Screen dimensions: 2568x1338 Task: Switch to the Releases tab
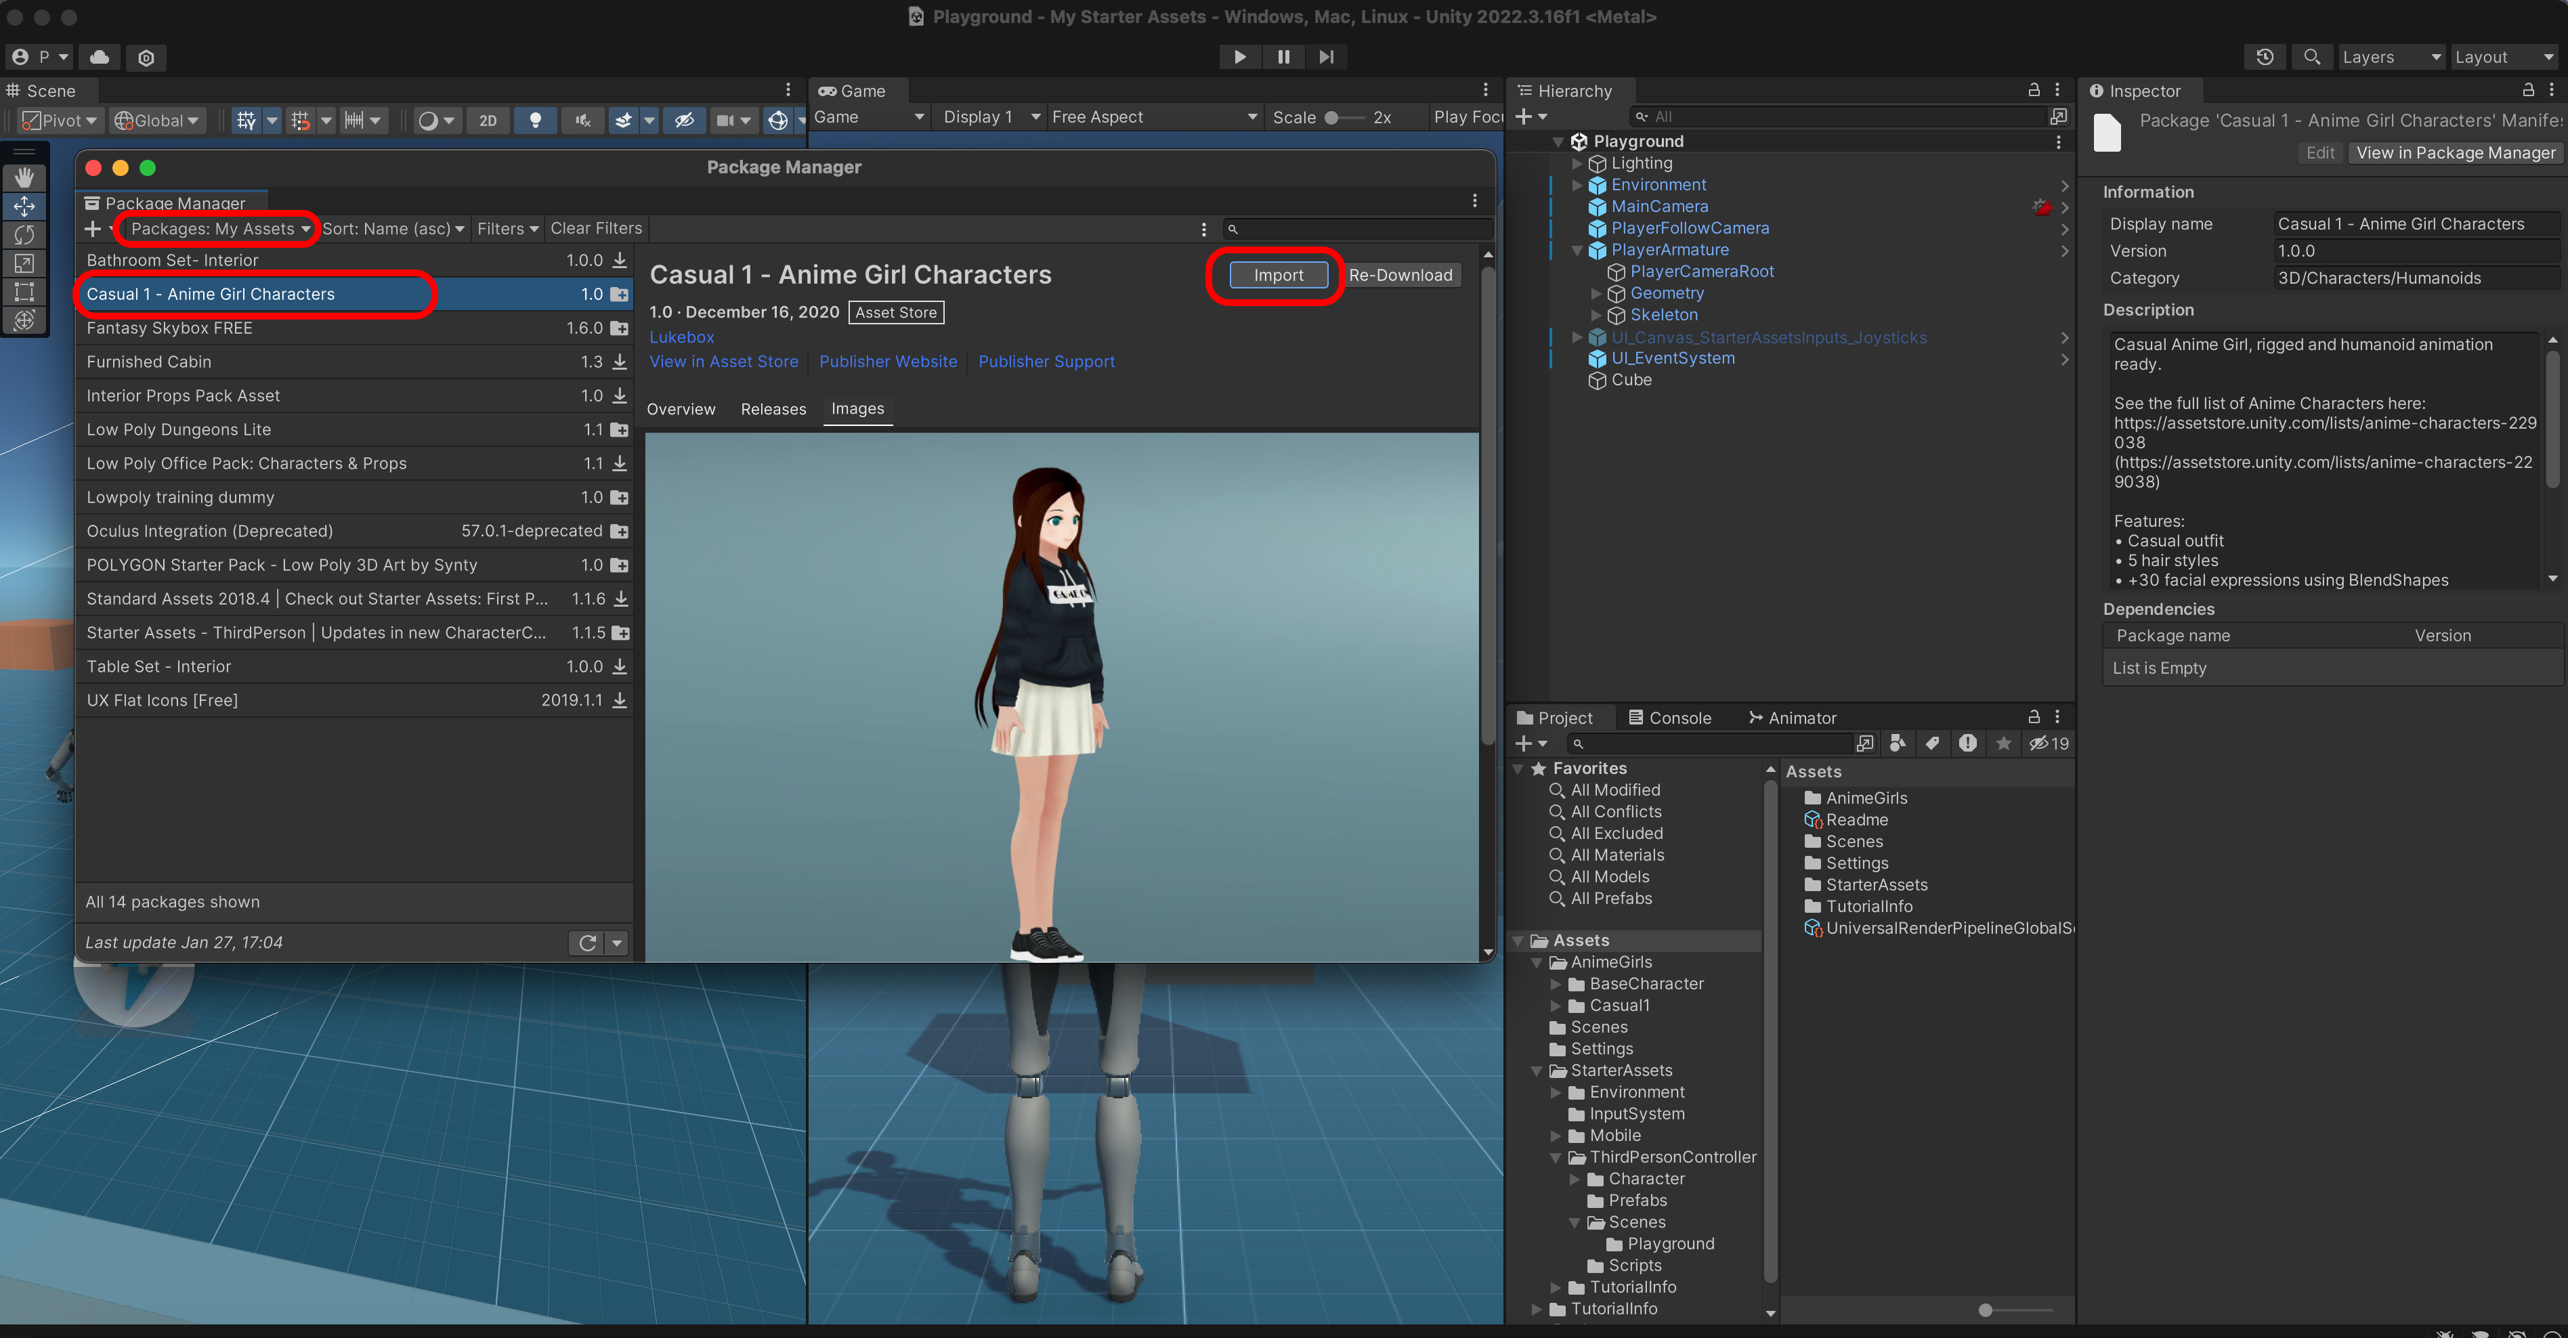tap(773, 409)
